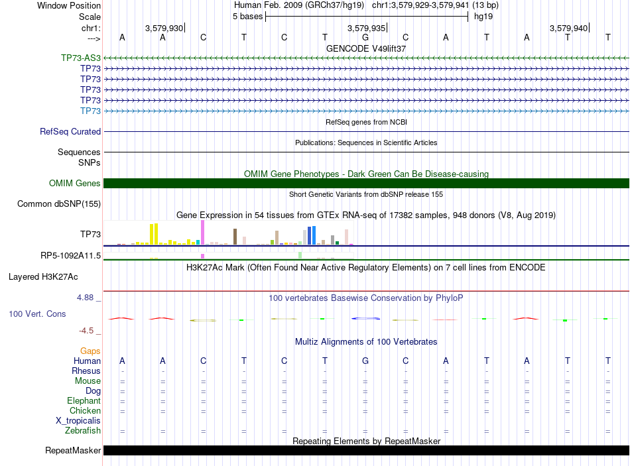Screen dimensions: 630x466
Task: Click the -4.5 PhyloP lower value
Action: pyautogui.click(x=86, y=331)
